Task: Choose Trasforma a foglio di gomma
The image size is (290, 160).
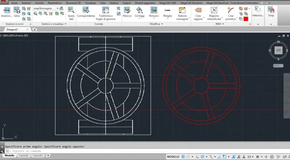Action: 106,13
